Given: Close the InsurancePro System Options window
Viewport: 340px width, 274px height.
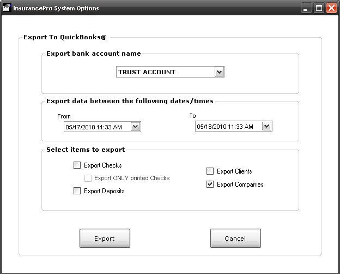Looking at the screenshot, I should 331,8.
